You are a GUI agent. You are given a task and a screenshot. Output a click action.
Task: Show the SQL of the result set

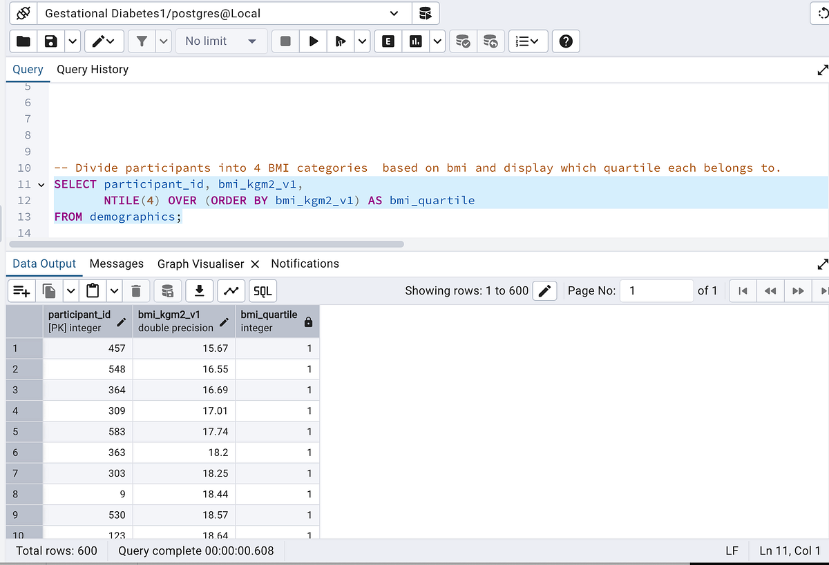click(262, 290)
